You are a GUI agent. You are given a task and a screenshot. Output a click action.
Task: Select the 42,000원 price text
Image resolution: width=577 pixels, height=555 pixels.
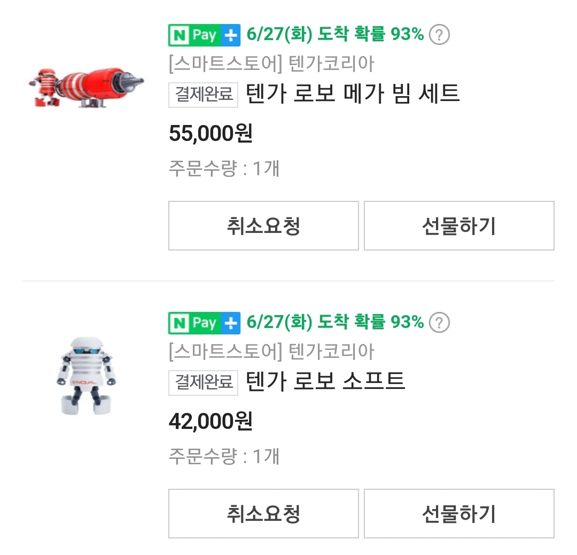210,421
